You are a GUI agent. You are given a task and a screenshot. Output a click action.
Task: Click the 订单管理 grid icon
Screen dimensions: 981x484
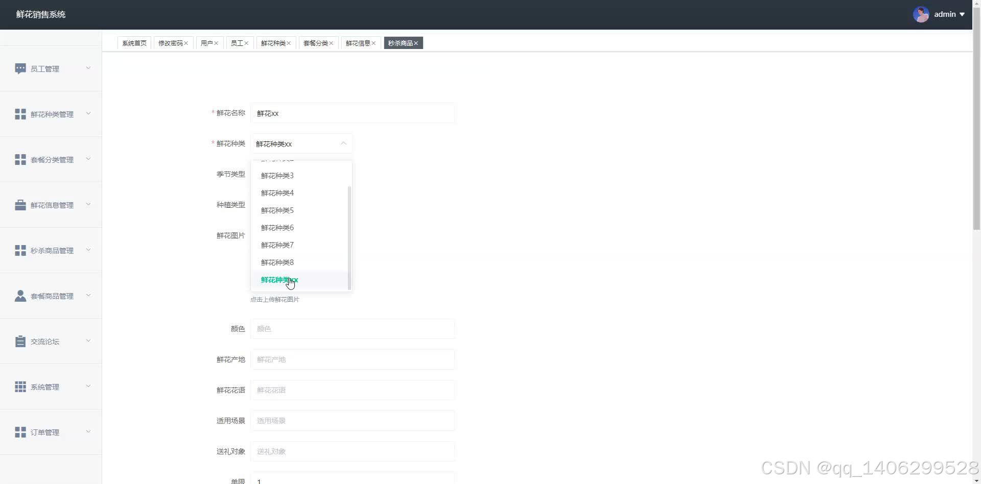(x=20, y=432)
